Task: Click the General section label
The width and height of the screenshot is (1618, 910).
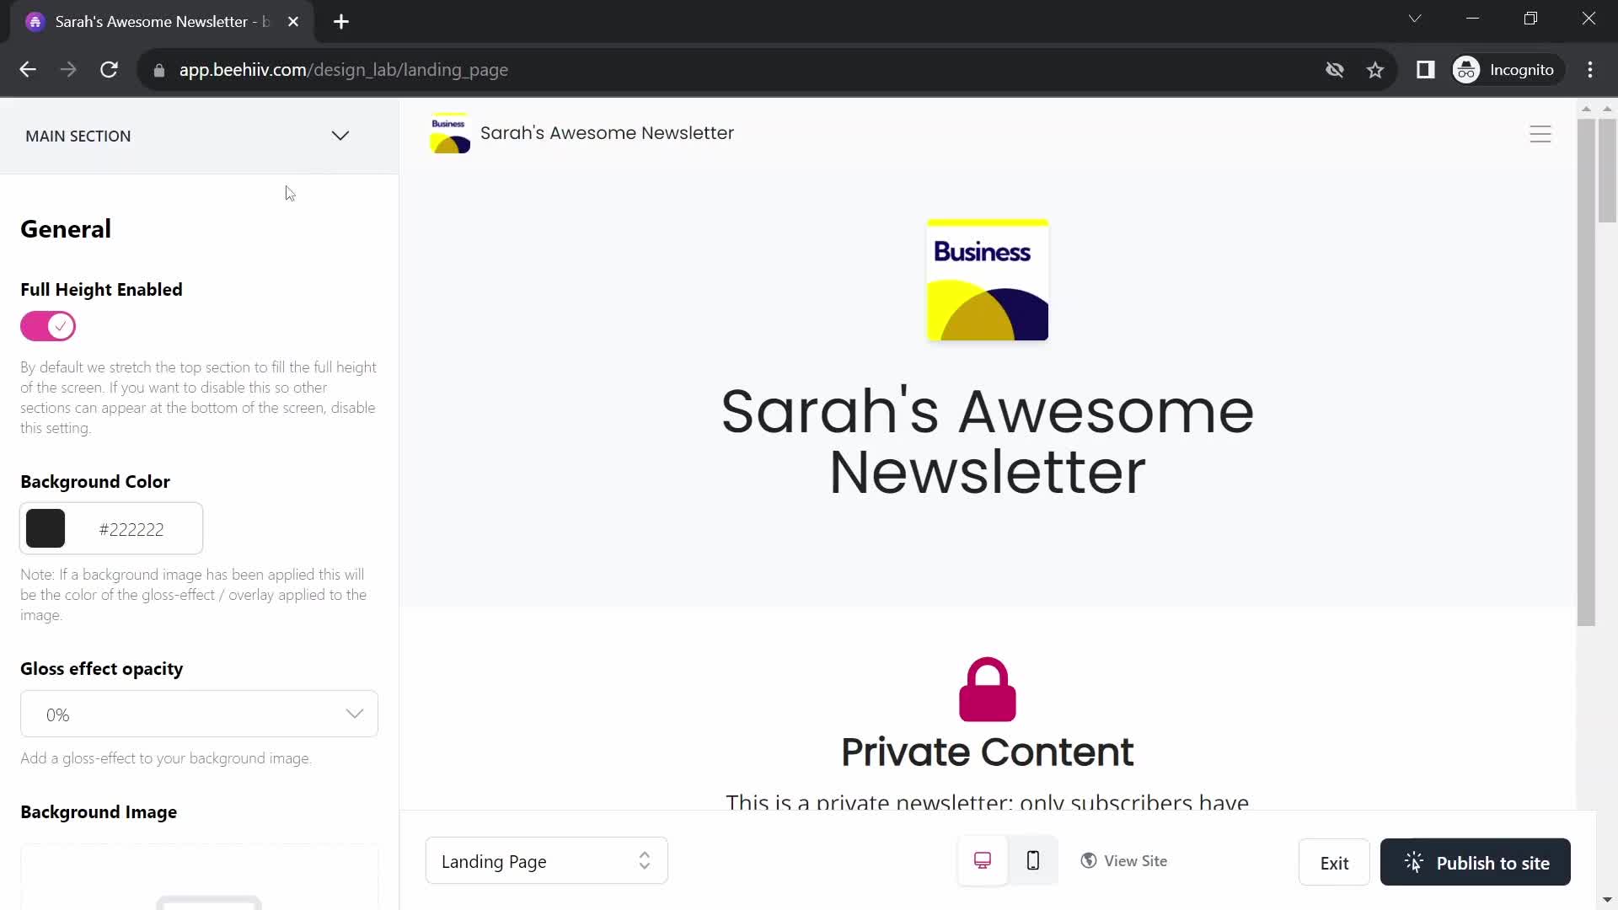Action: 66,229
